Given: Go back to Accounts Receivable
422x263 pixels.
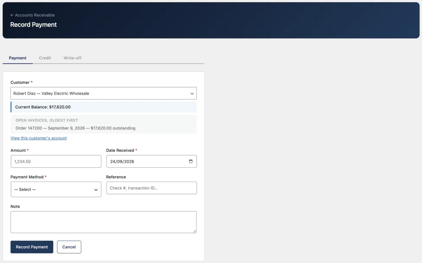Looking at the screenshot, I should (32, 15).
